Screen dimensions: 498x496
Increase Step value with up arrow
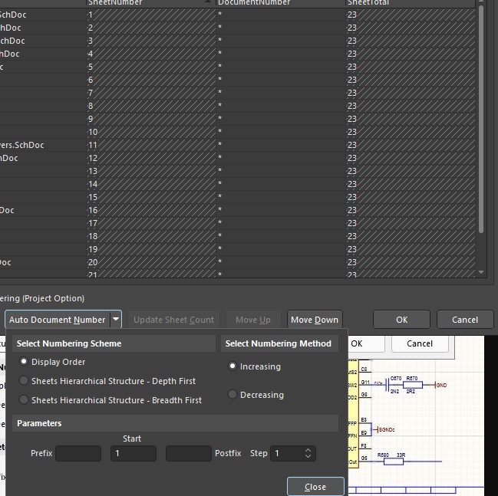[308, 450]
